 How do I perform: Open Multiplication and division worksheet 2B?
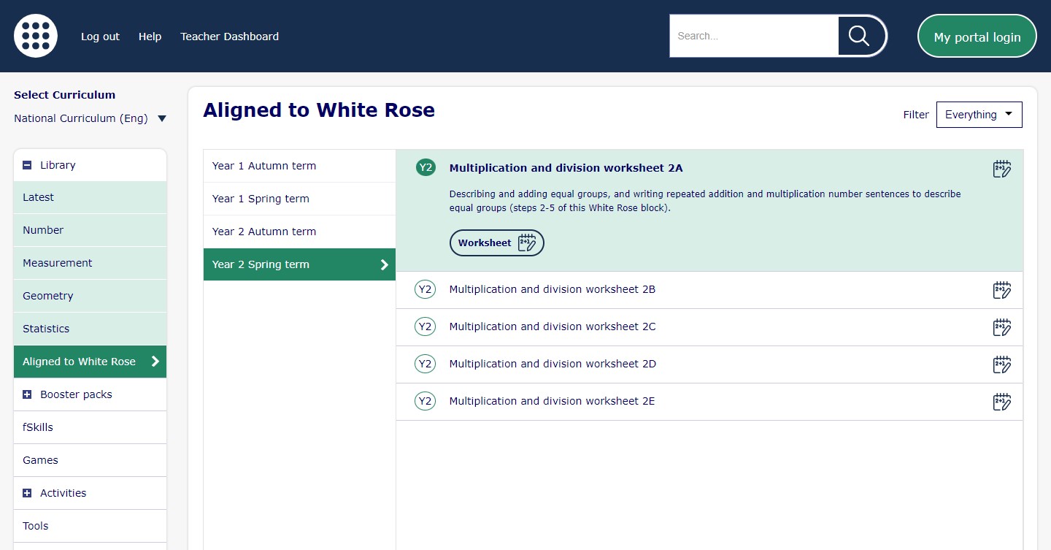[x=553, y=289]
